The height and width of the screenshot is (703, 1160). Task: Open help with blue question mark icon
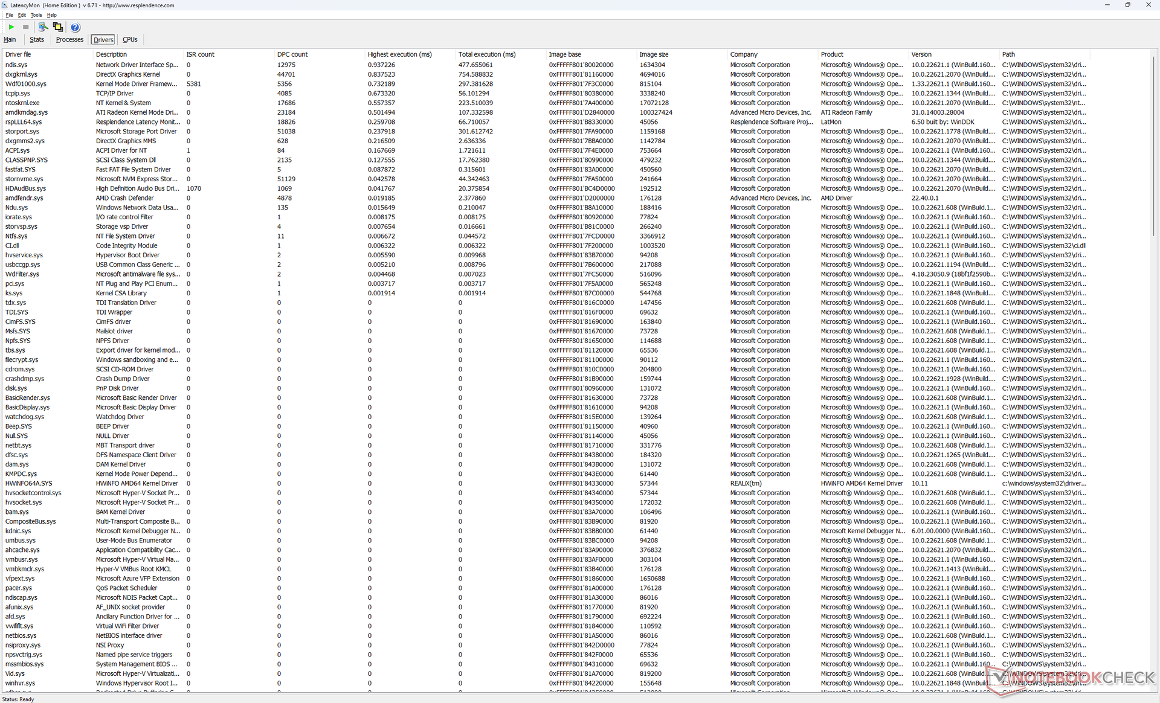tap(75, 27)
